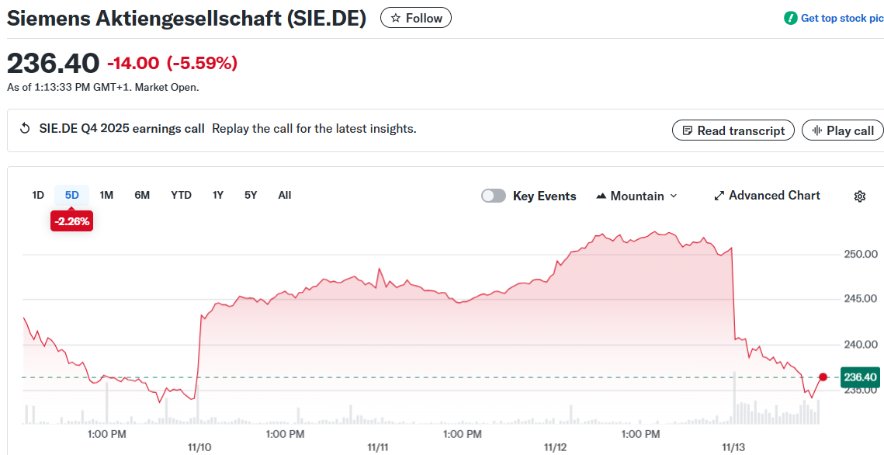Screen dimensions: 884x455
Task: Show the YTD chart range
Action: [x=181, y=195]
